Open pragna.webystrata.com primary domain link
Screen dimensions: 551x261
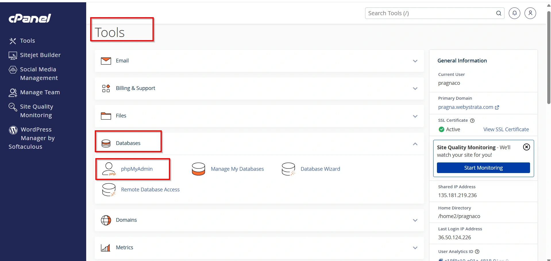(x=466, y=107)
